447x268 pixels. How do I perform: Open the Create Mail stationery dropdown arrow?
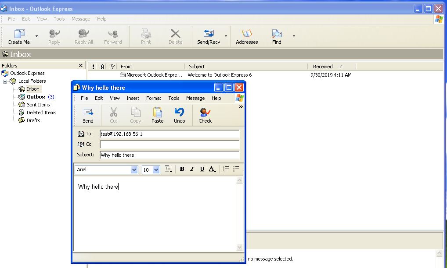click(x=36, y=36)
